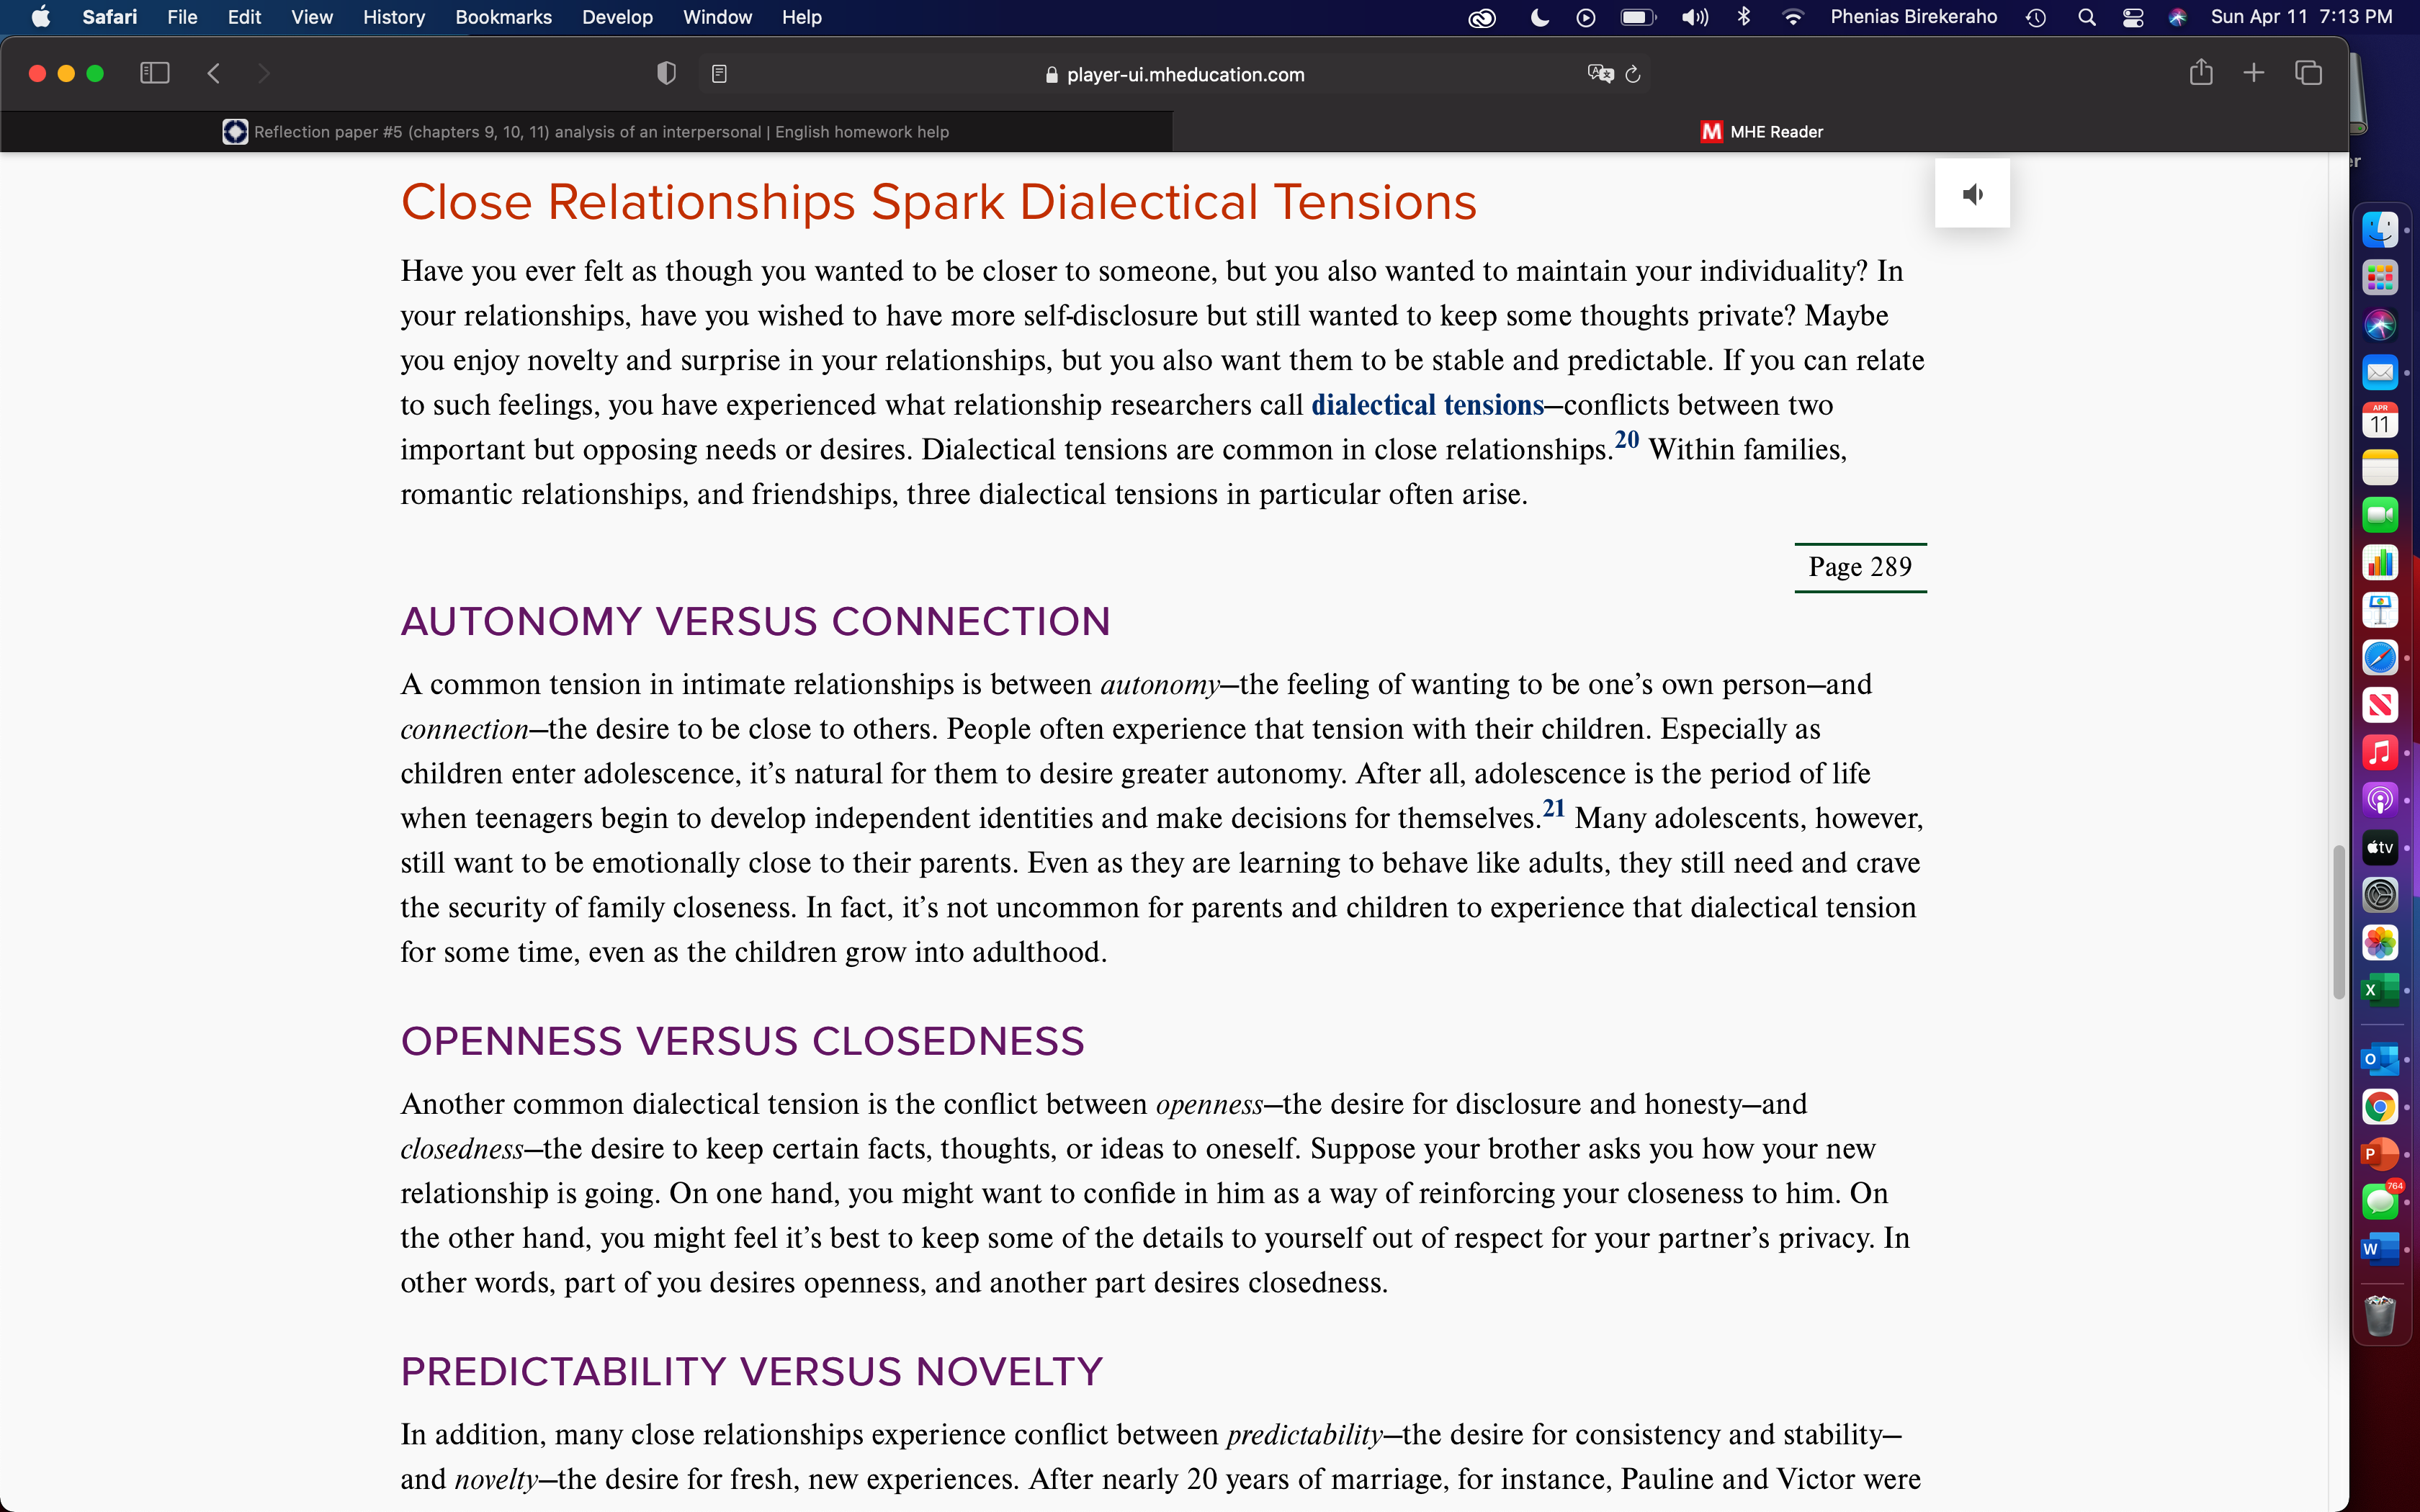Open the Share button in Safari toolbar
Viewport: 2420px width, 1512px height.
(x=2200, y=72)
